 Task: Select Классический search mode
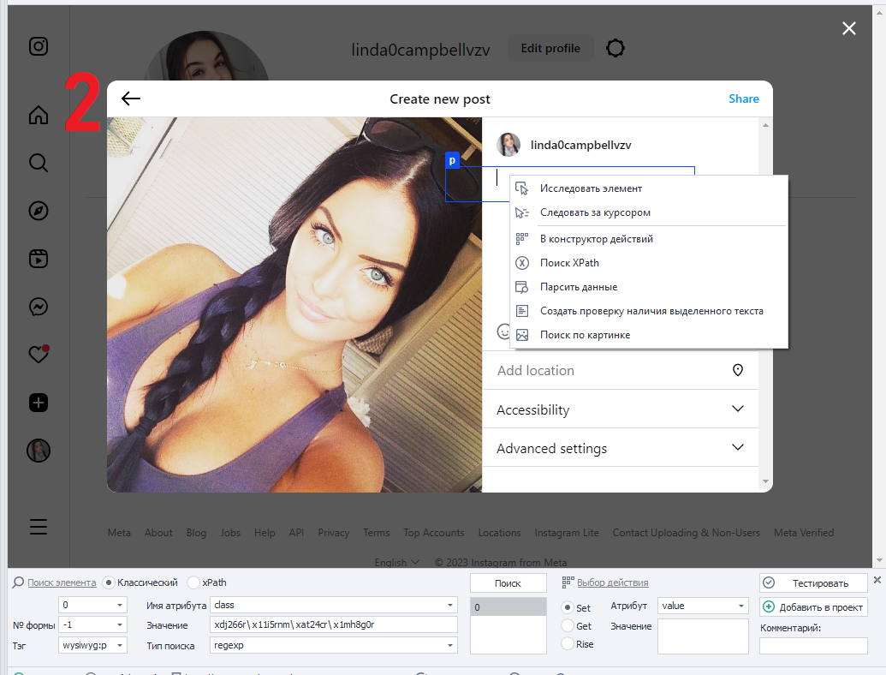109,582
